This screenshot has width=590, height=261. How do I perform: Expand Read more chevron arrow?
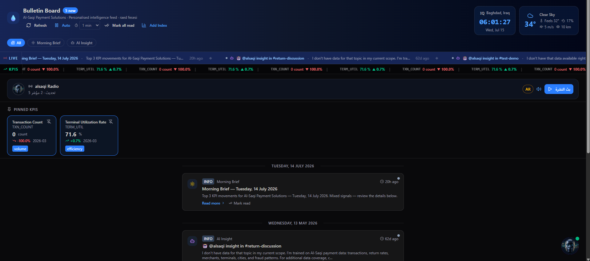[223, 203]
